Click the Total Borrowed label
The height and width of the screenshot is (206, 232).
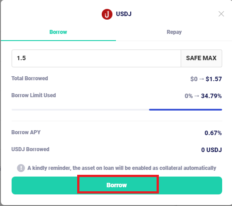coord(30,78)
